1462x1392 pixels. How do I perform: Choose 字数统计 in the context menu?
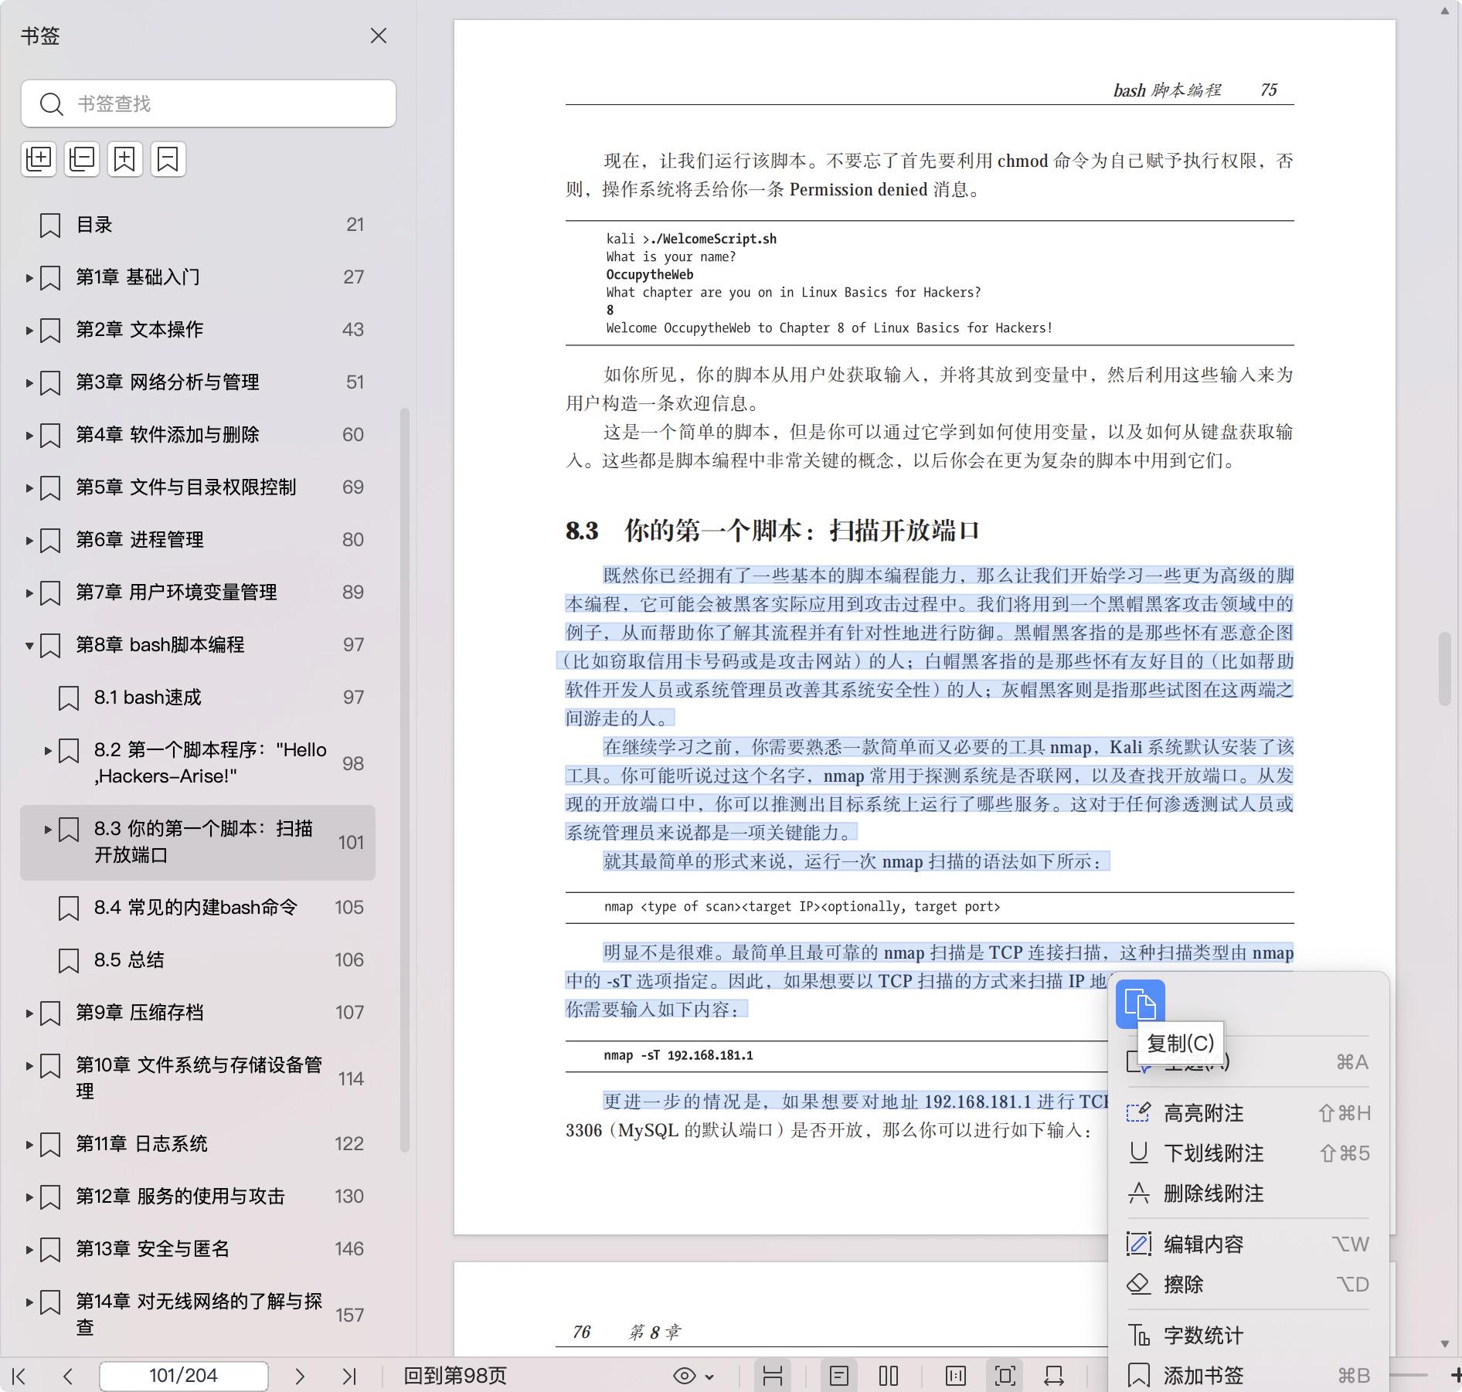coord(1203,1336)
